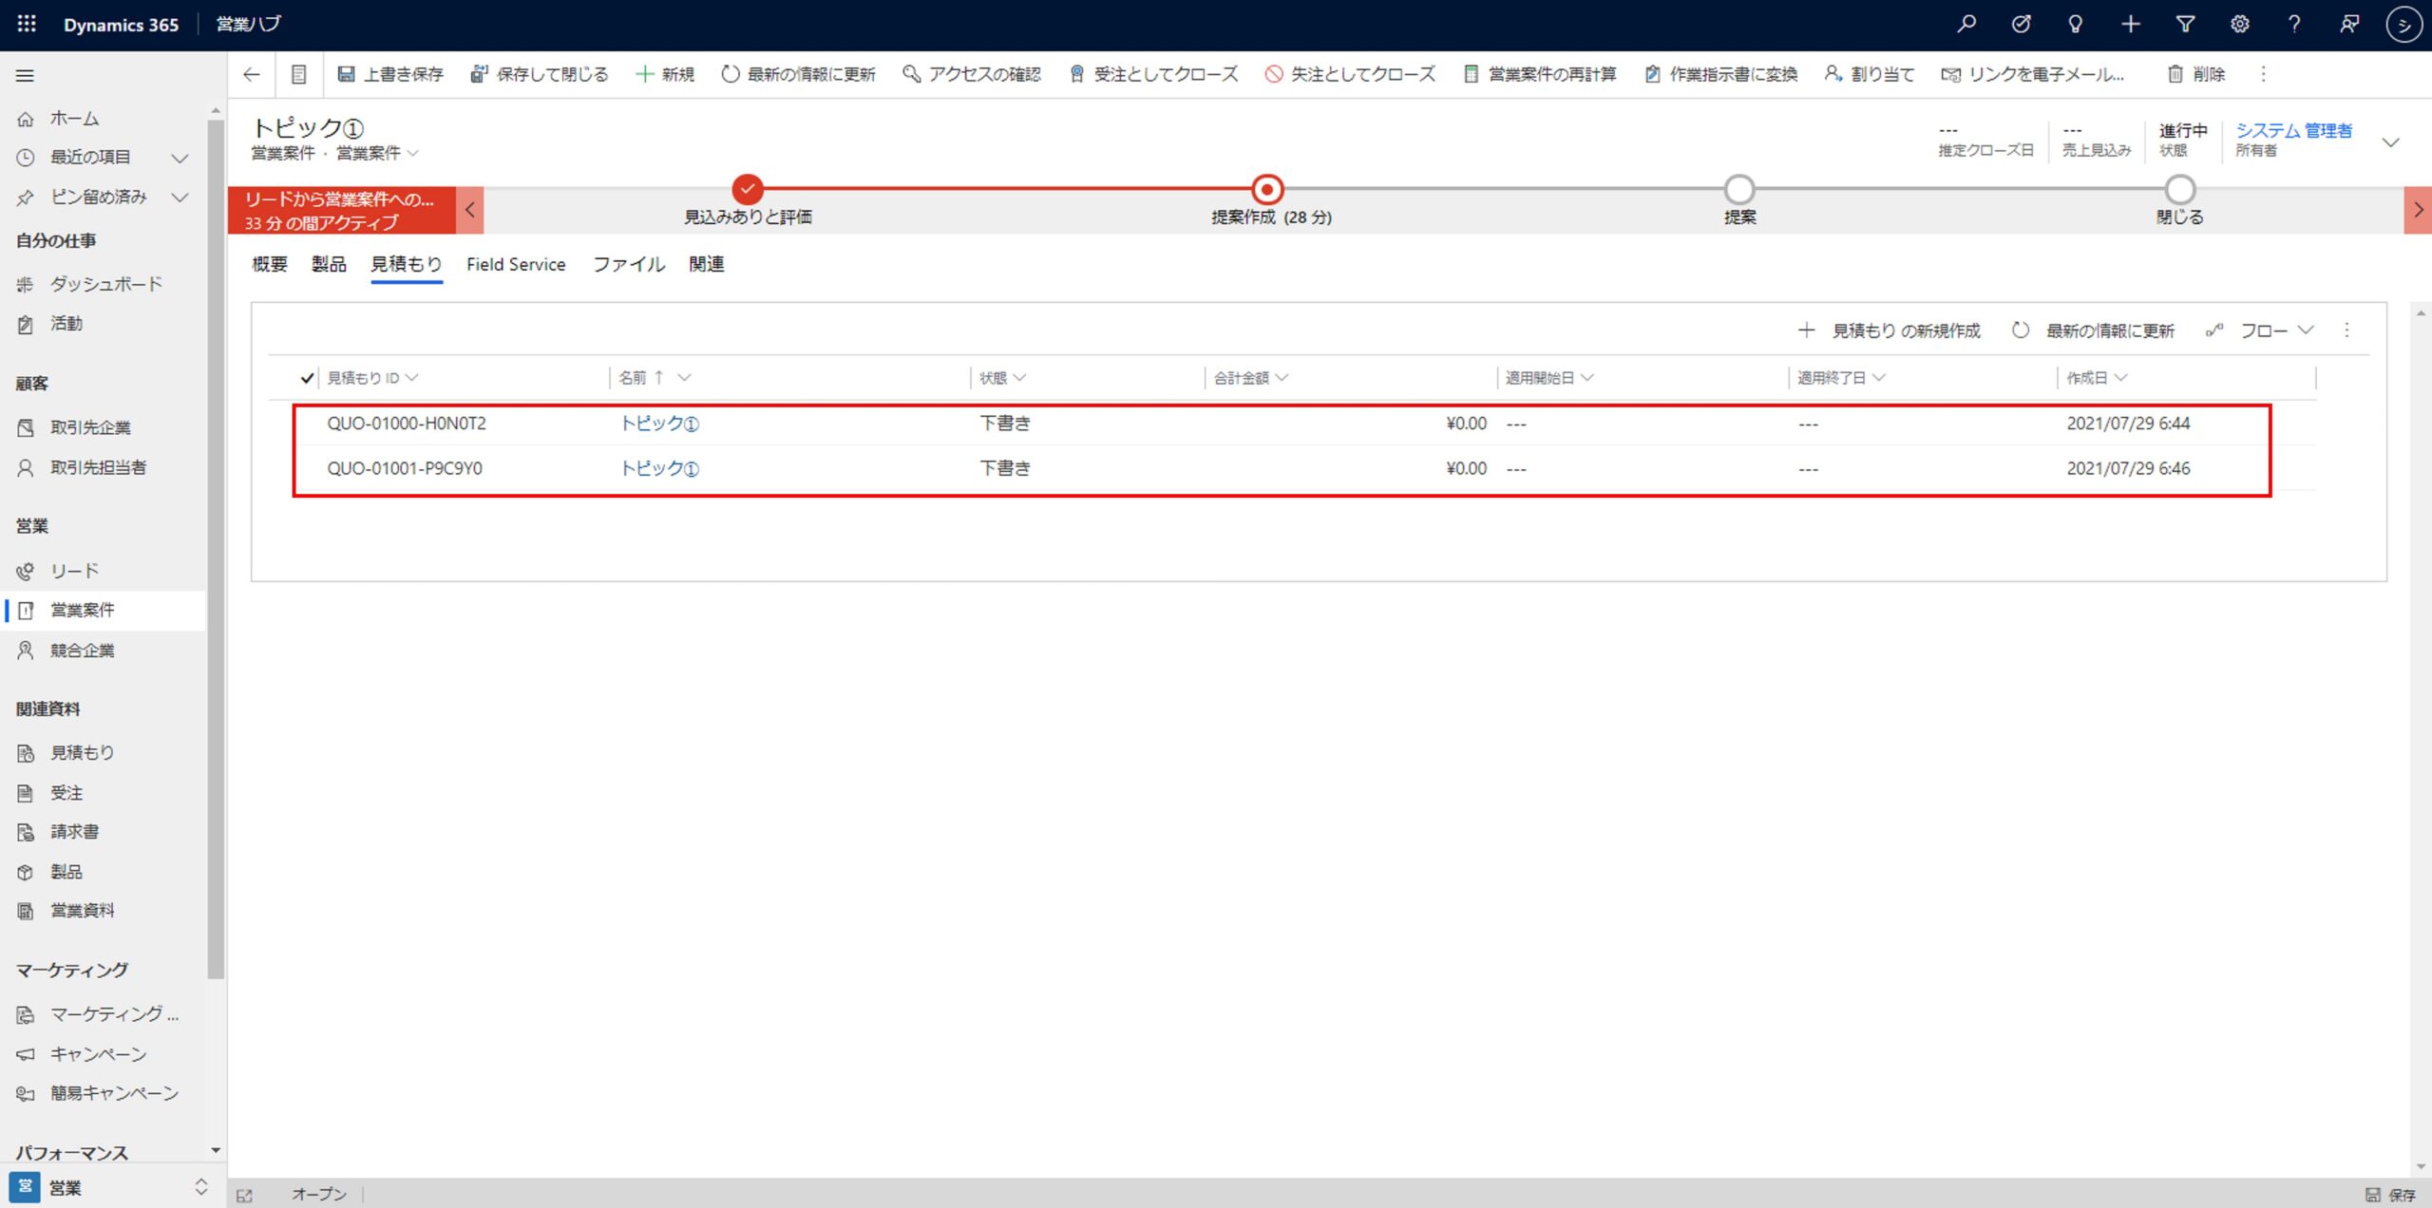Go back using the back arrow
Viewport: 2432px width, 1208px height.
point(251,74)
